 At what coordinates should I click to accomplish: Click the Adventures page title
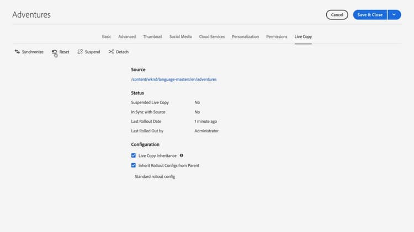click(31, 15)
